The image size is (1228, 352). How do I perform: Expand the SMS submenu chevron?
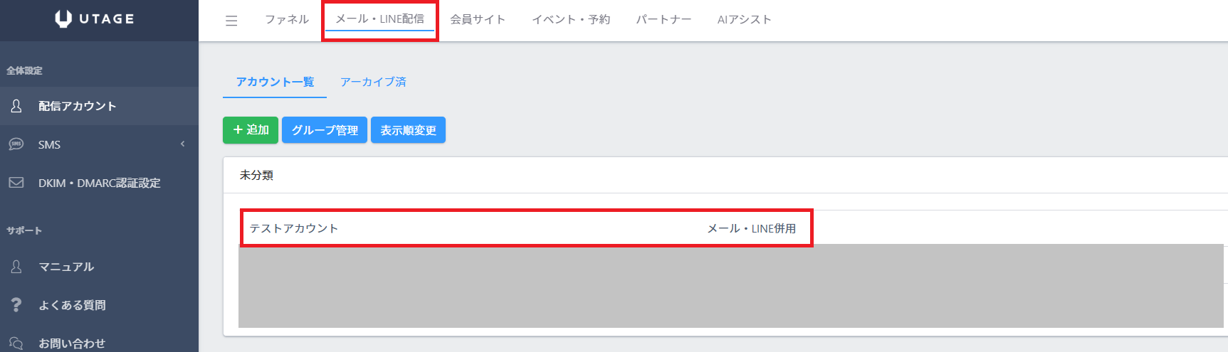183,144
